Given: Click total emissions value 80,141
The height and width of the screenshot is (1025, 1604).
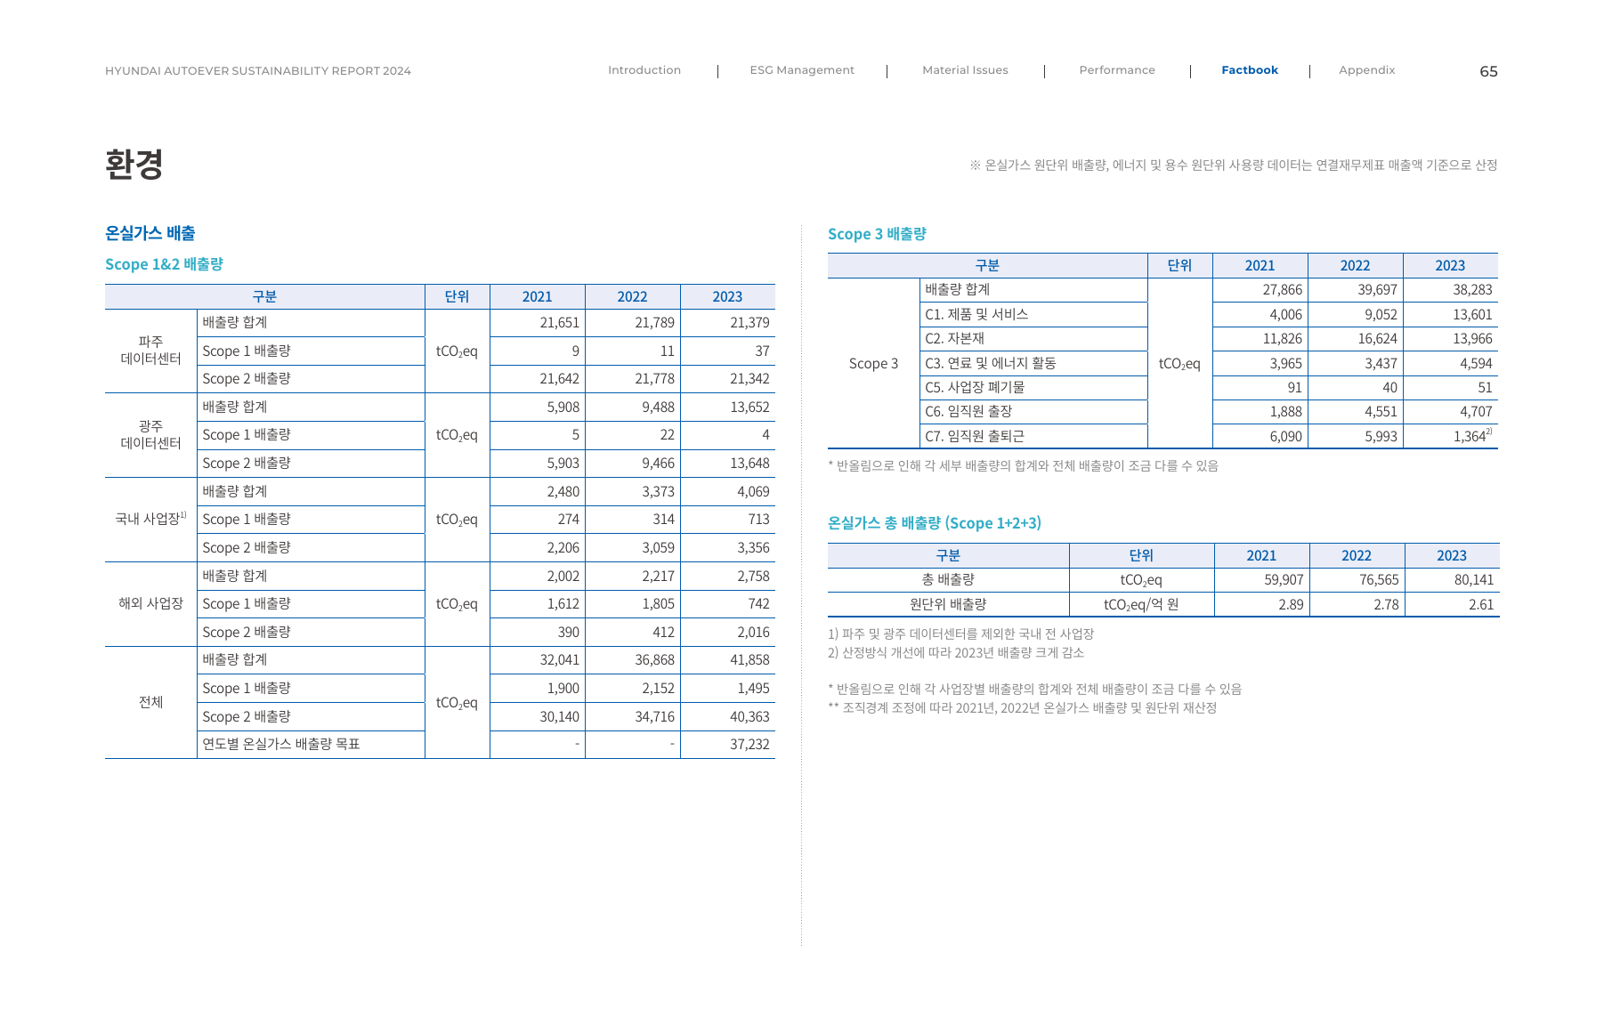Looking at the screenshot, I should pyautogui.click(x=1474, y=580).
